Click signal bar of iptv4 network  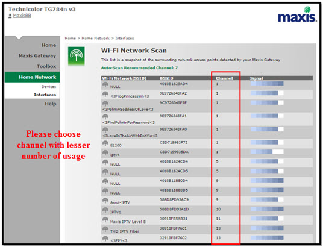click(x=267, y=152)
